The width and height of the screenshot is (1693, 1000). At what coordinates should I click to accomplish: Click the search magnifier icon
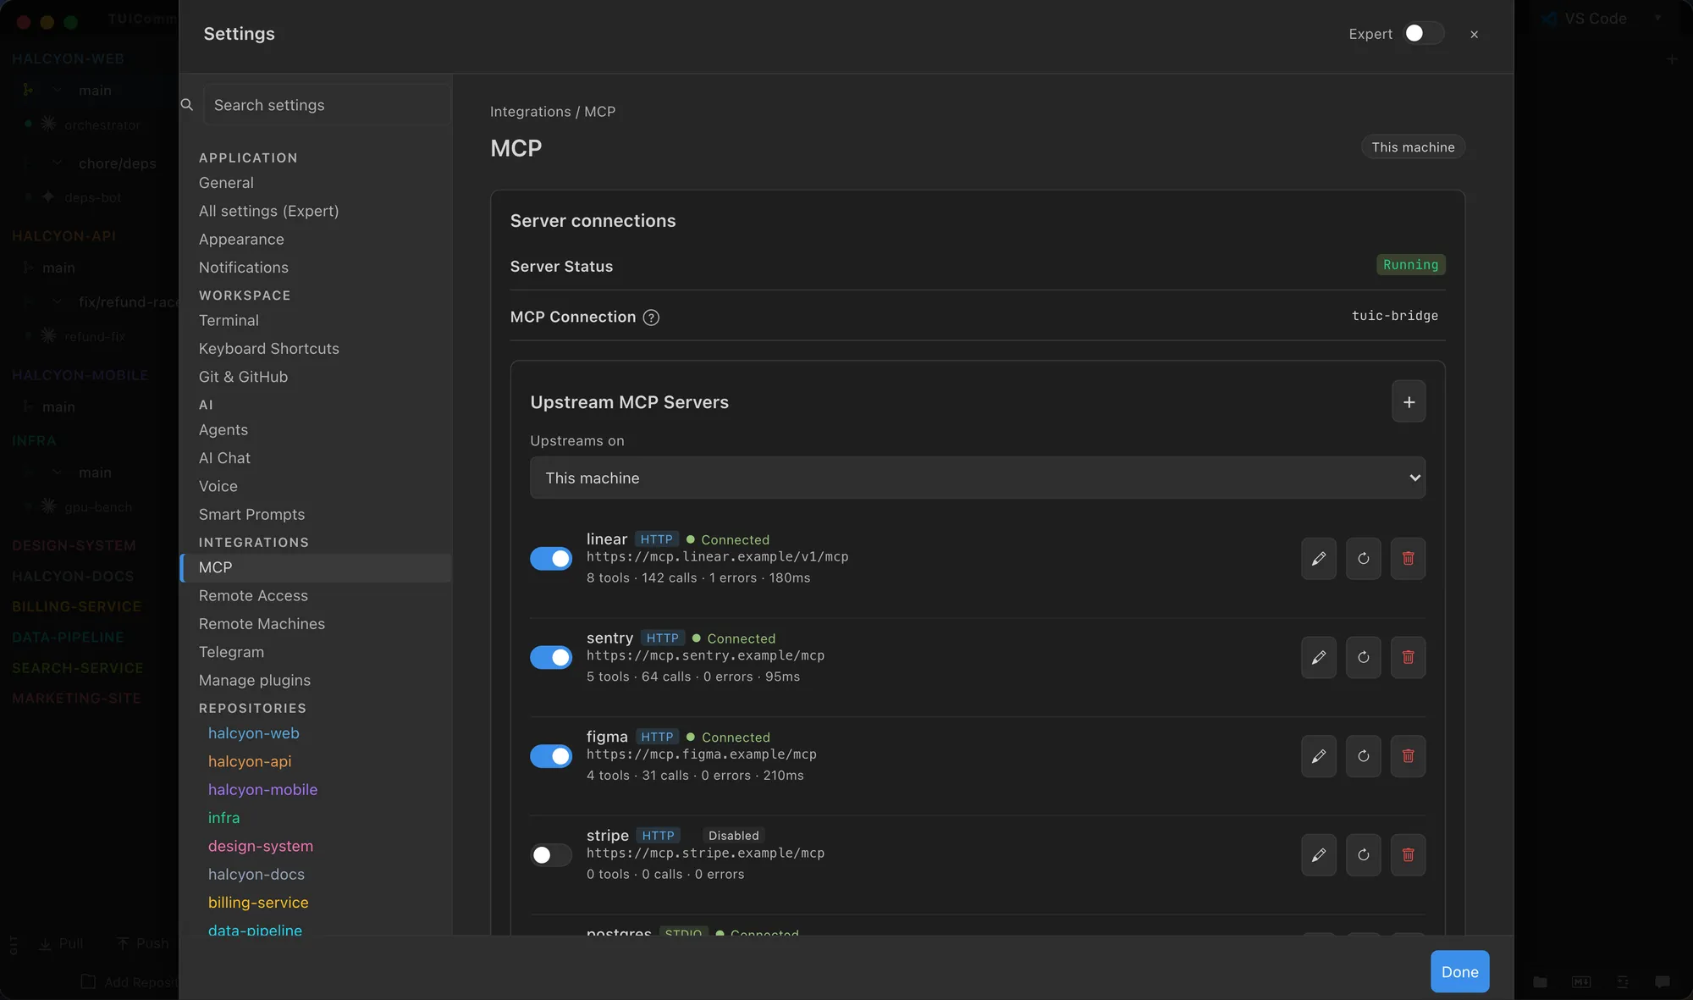(187, 105)
